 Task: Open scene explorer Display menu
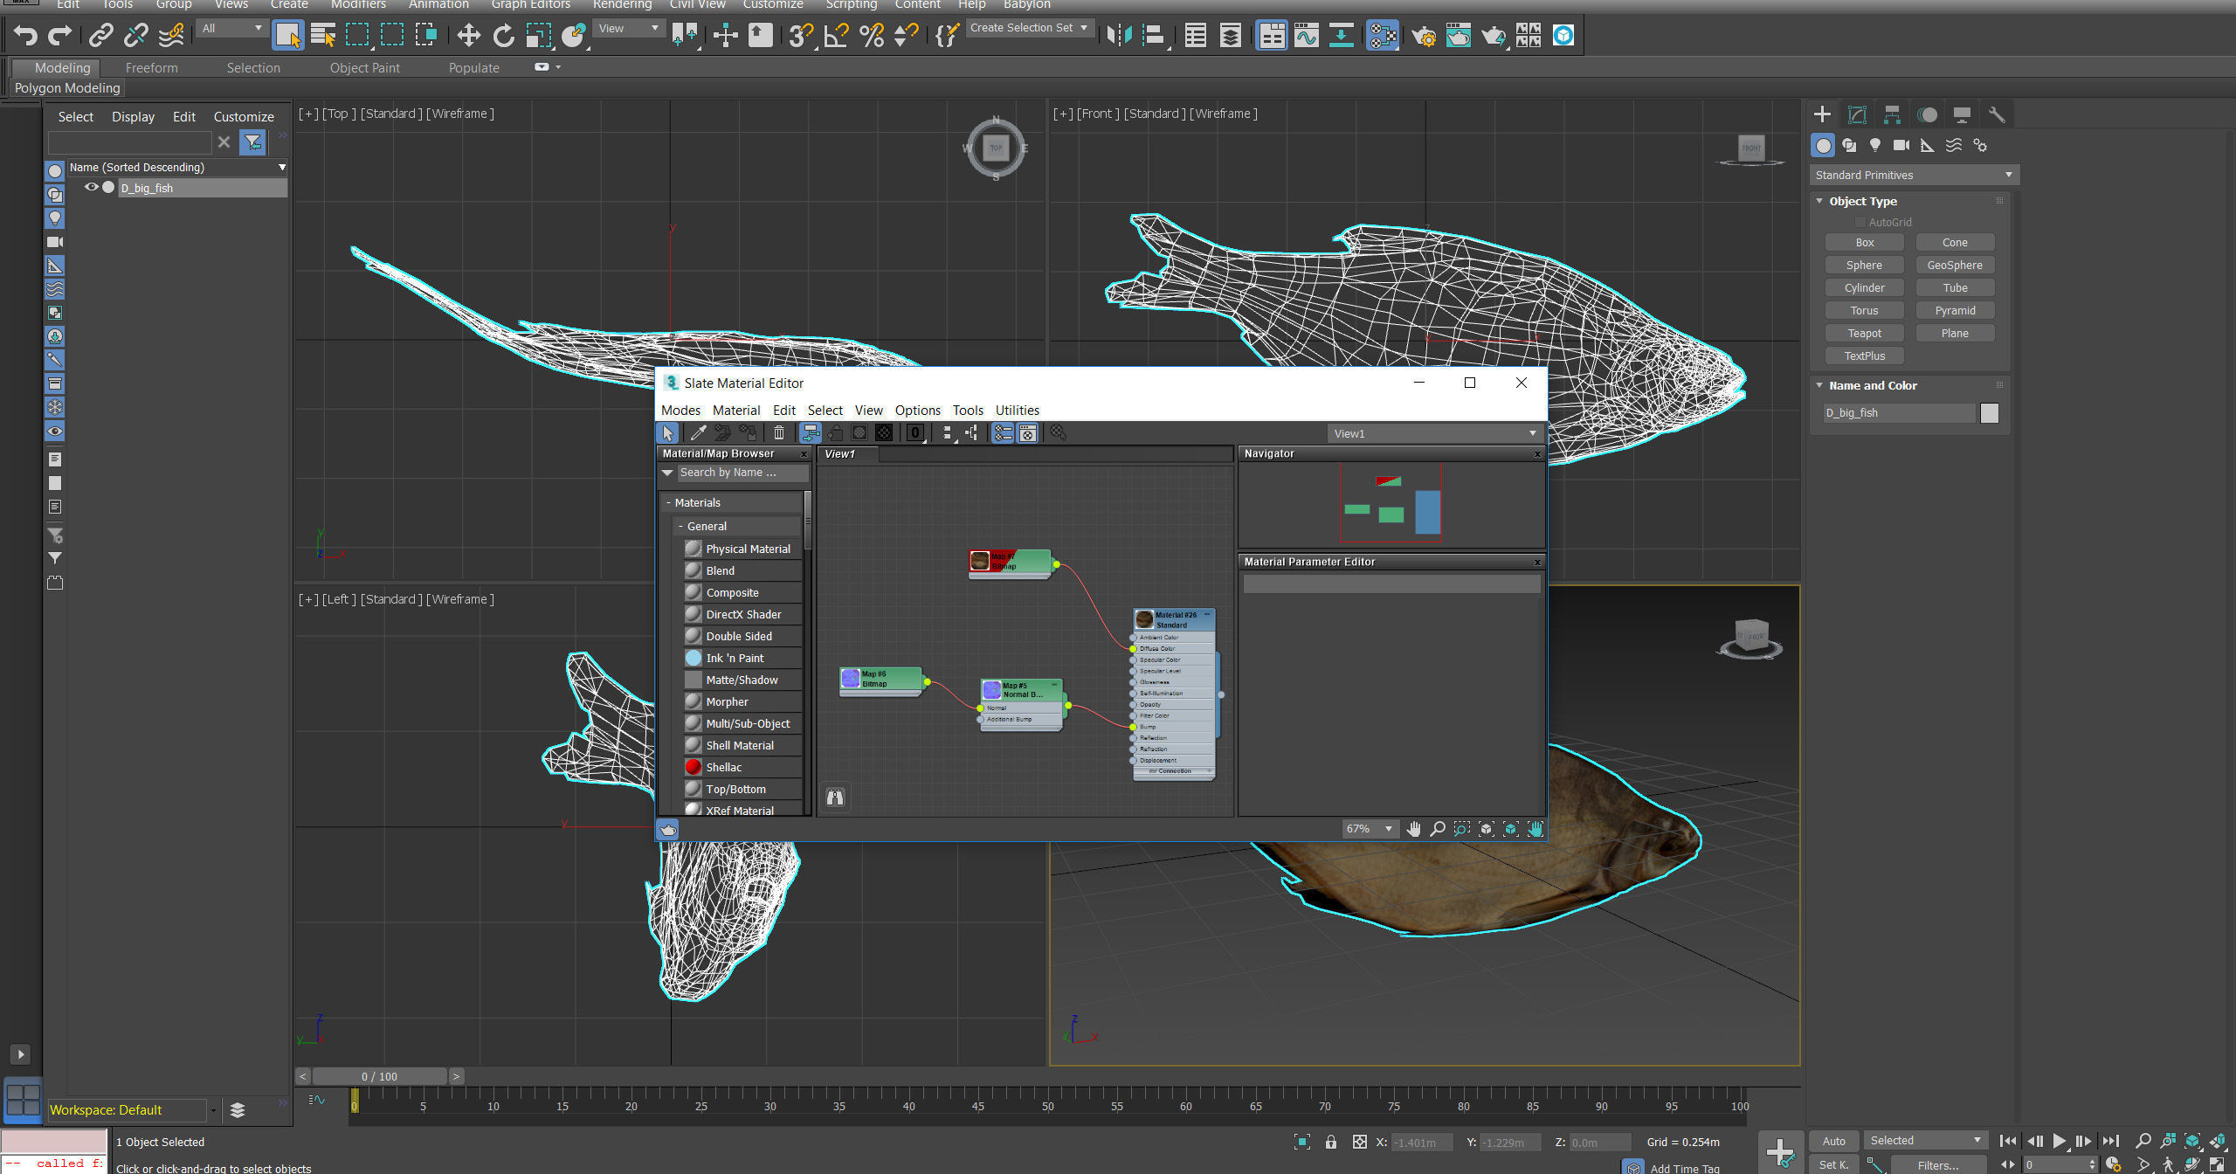(133, 117)
